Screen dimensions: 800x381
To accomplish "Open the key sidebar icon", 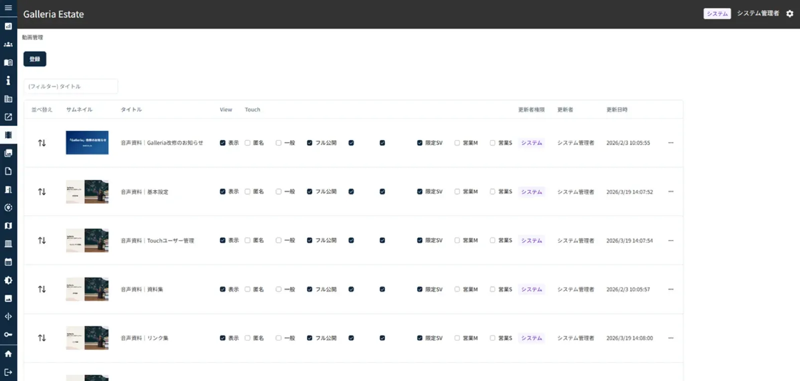I will pyautogui.click(x=8, y=335).
